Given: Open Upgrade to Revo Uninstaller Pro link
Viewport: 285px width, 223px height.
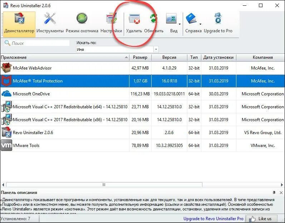Looking at the screenshot, I should (x=213, y=218).
